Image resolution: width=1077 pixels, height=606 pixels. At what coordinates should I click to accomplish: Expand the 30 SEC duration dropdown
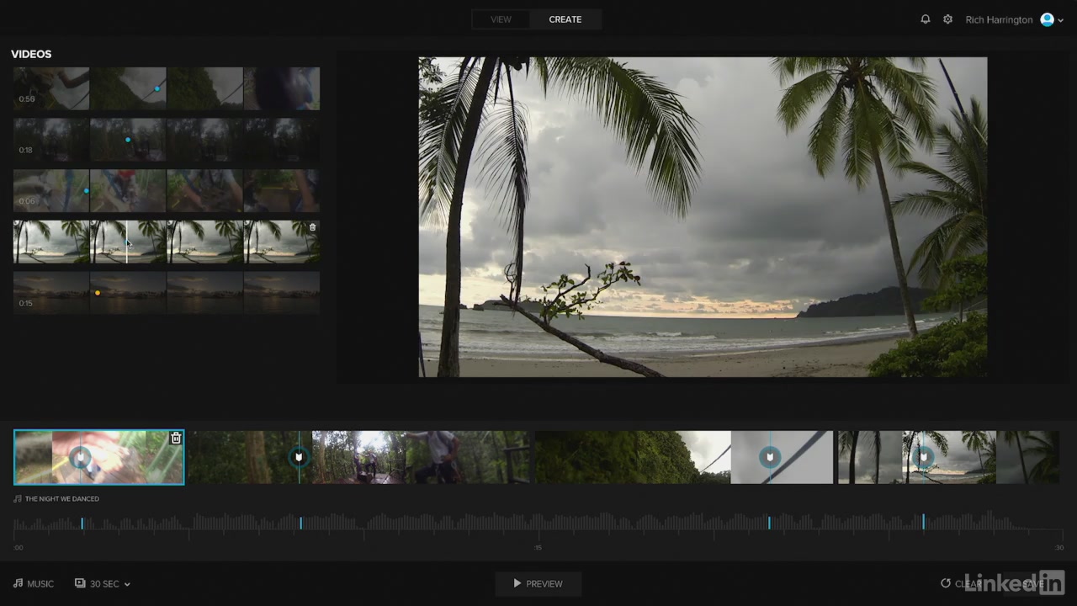(x=103, y=583)
